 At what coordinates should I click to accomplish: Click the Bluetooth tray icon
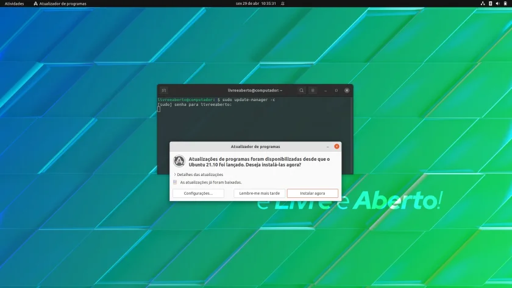pos(490,4)
